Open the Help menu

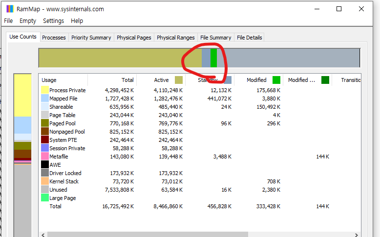pyautogui.click(x=77, y=21)
